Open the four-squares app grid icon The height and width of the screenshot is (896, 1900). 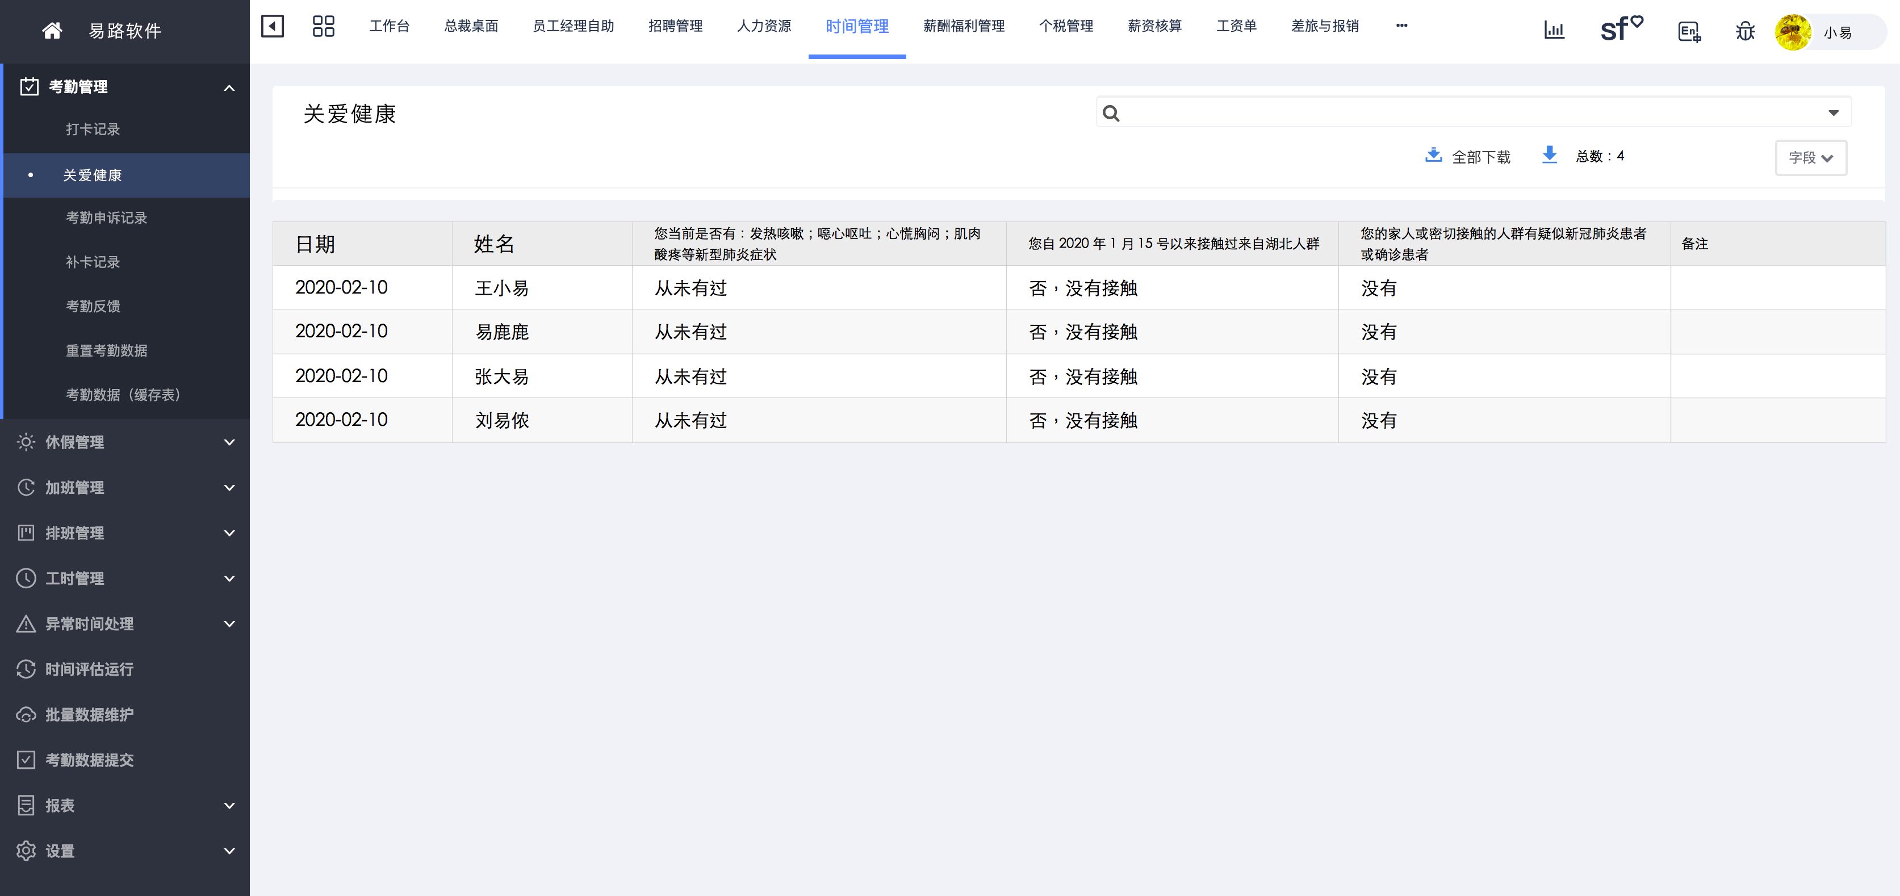[323, 27]
